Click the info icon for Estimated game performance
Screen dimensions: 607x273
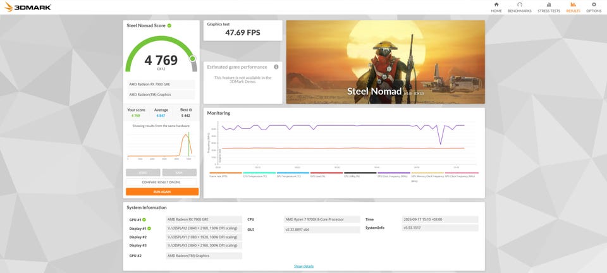[x=276, y=67]
